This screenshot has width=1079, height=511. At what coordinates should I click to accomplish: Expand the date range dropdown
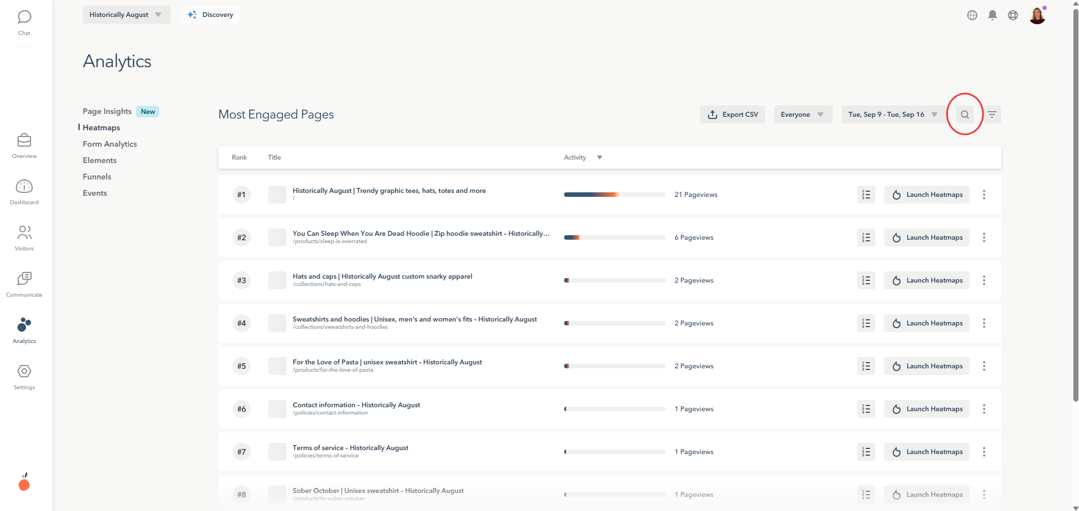click(x=892, y=114)
